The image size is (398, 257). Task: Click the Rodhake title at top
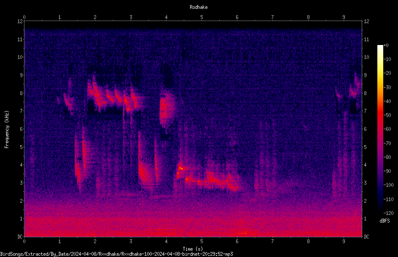click(x=199, y=7)
